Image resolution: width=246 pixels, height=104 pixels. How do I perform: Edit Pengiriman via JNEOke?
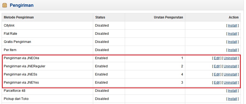click(217, 58)
